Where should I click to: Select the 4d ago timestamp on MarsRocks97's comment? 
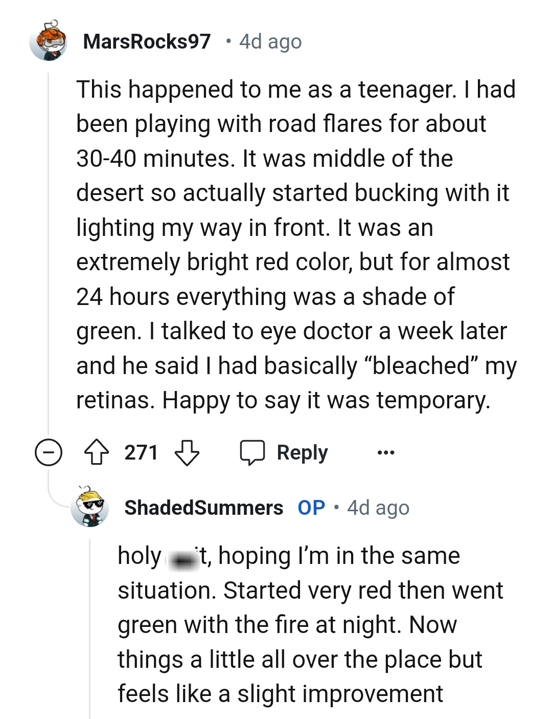pos(268,42)
